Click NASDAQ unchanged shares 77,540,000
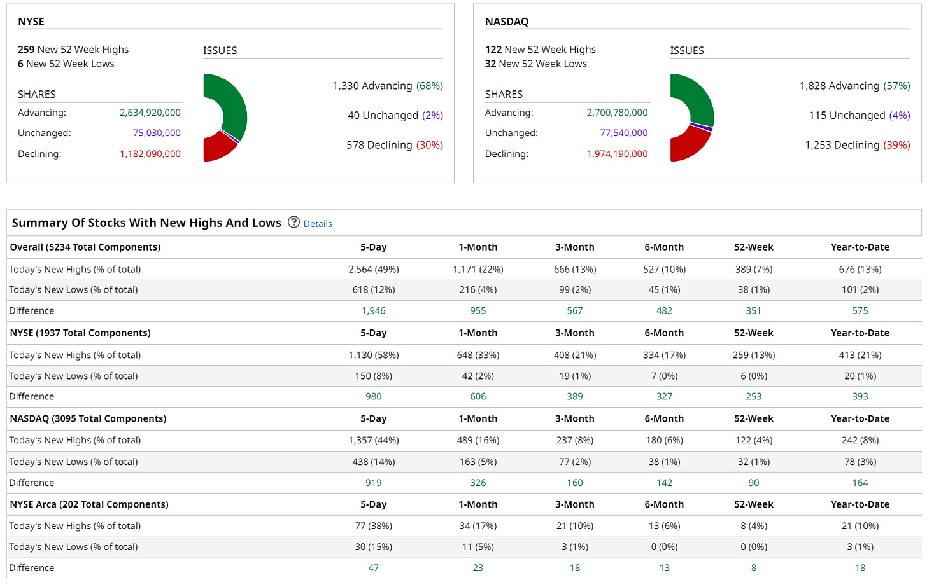 click(x=624, y=133)
